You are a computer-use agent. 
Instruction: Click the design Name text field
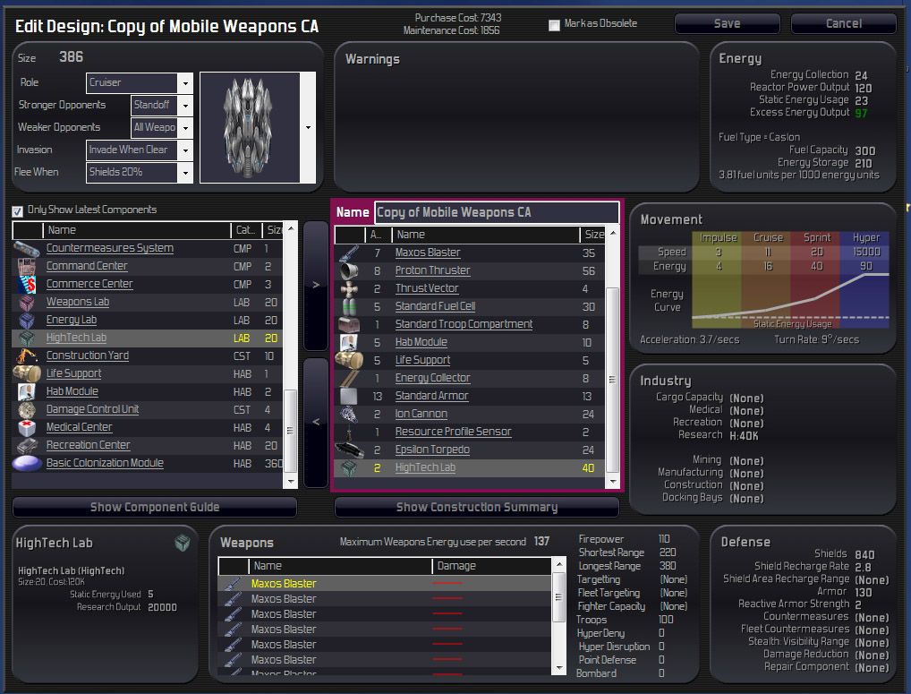[x=497, y=212]
